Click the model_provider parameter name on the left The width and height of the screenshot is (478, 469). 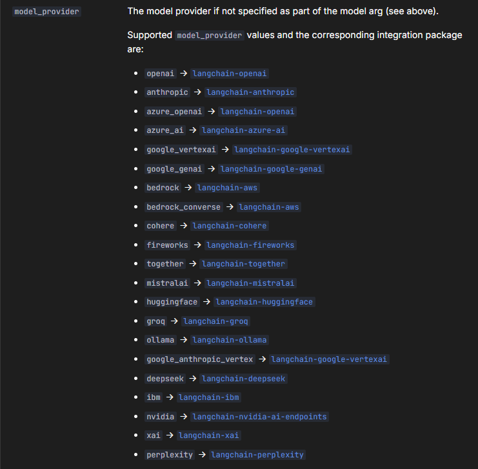click(46, 12)
